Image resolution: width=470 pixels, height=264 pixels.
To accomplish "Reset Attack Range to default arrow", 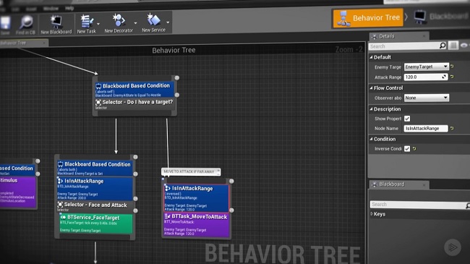I will click(452, 77).
